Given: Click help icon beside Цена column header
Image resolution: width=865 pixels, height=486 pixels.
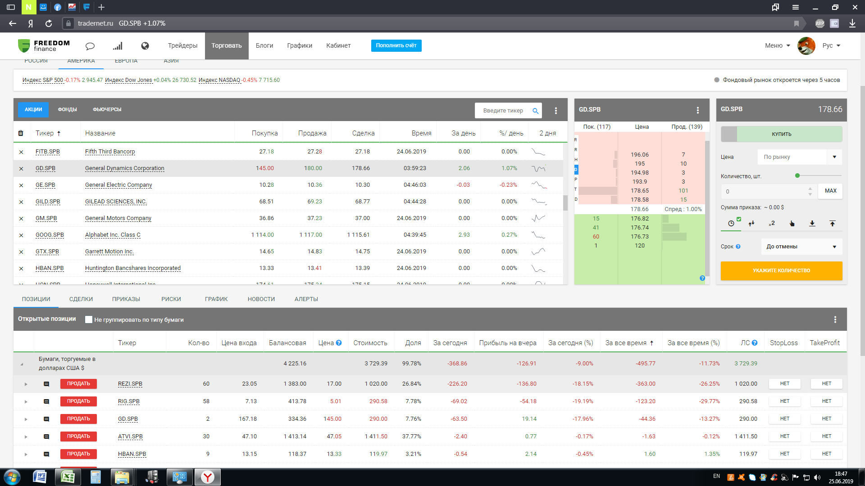Looking at the screenshot, I should [x=339, y=343].
